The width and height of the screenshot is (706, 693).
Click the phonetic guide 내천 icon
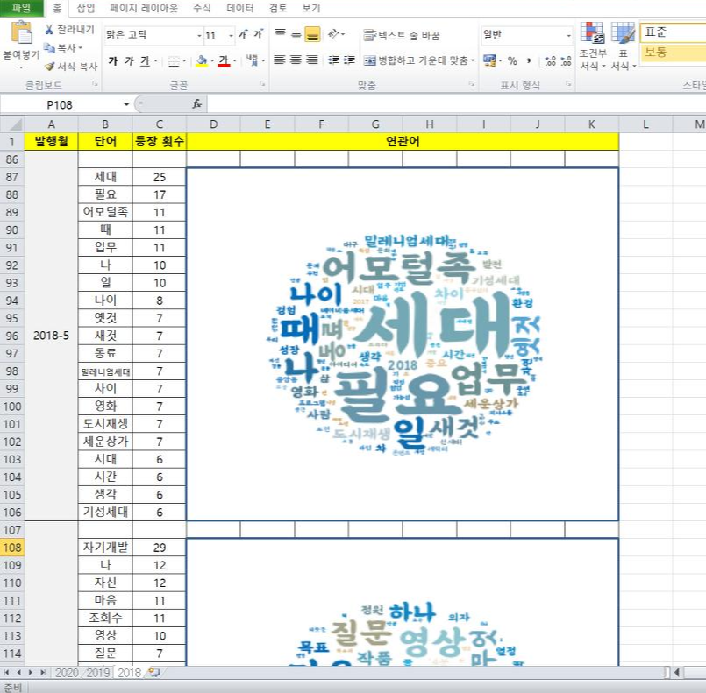[253, 60]
